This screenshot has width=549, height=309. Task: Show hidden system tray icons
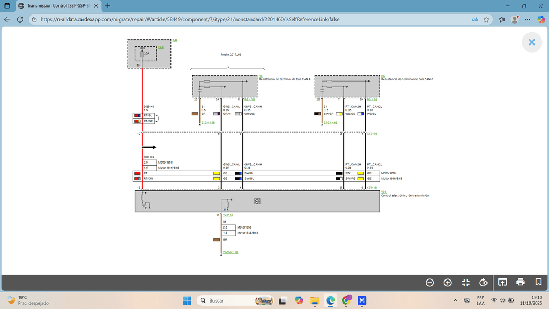tap(456, 300)
